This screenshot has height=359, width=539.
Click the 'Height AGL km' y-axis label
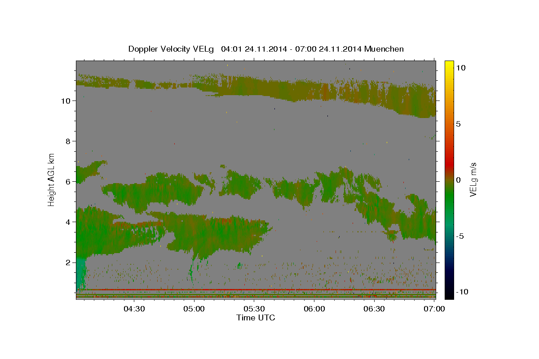click(x=52, y=179)
